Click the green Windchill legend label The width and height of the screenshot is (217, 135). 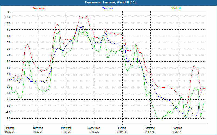[176, 8]
